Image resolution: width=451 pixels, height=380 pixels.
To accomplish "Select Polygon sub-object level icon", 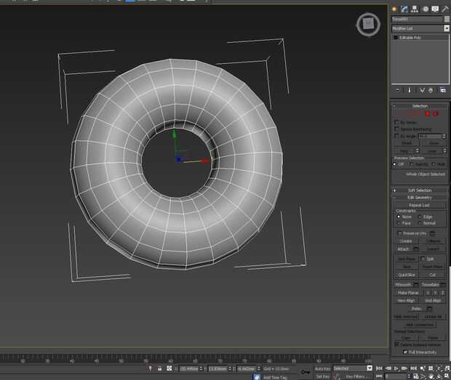I will coord(427,113).
